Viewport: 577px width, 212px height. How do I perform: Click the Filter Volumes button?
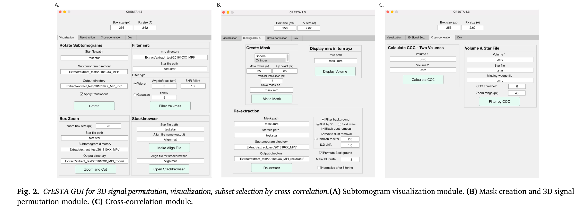click(x=170, y=106)
